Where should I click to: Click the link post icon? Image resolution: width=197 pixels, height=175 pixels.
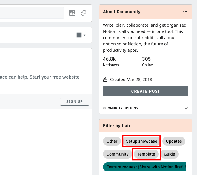coord(84,13)
